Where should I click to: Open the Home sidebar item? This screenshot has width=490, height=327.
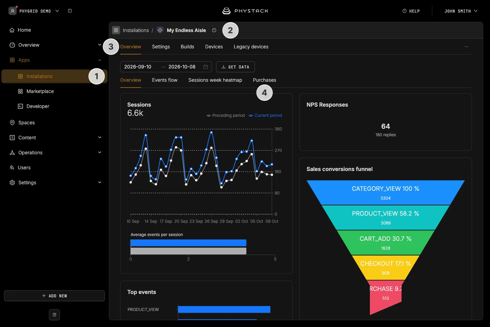[20, 30]
